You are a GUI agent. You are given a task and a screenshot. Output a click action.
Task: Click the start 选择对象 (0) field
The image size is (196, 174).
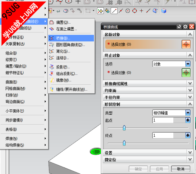143,44
